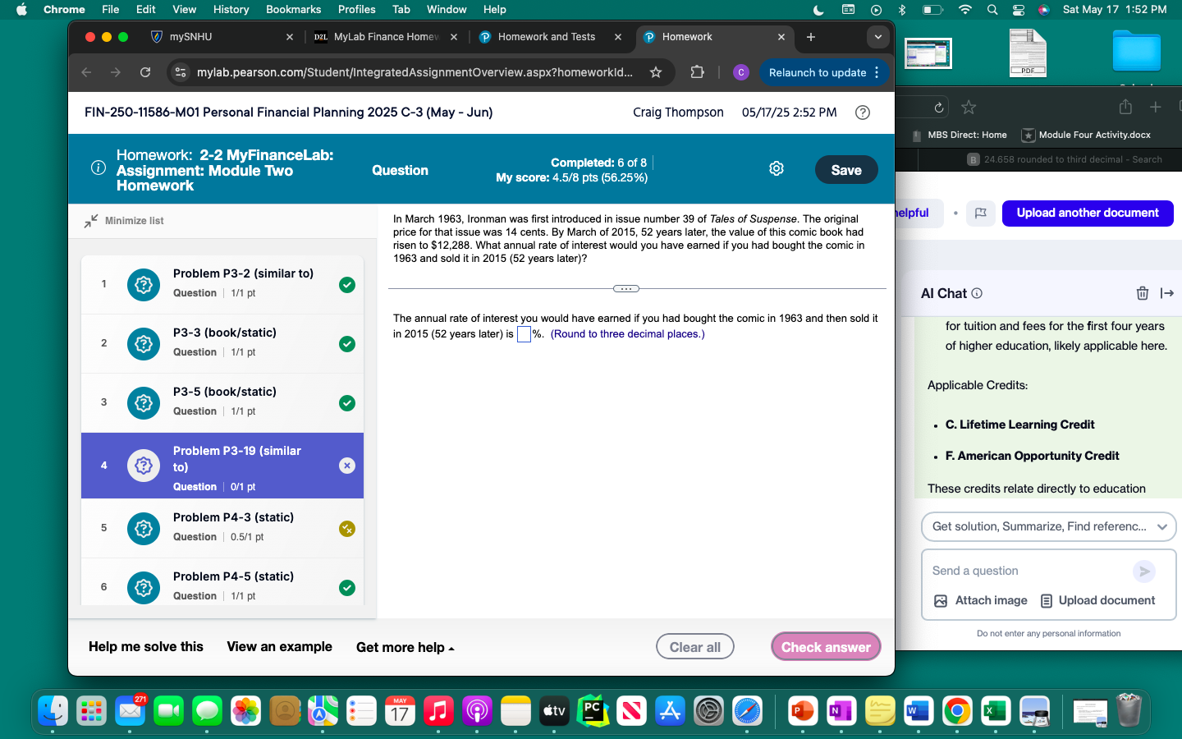Click the info icon beside the Homework title
Screen dimensions: 1182x739
(x=98, y=168)
